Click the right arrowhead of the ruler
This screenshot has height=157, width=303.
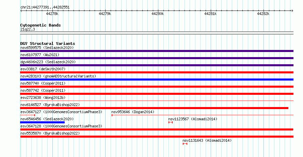pos(292,11)
